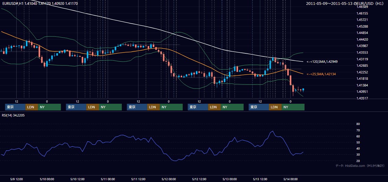Screen dimensions: 388x182
Task: Select RSI scale value 40
Action: pyautogui.click(x=358, y=148)
